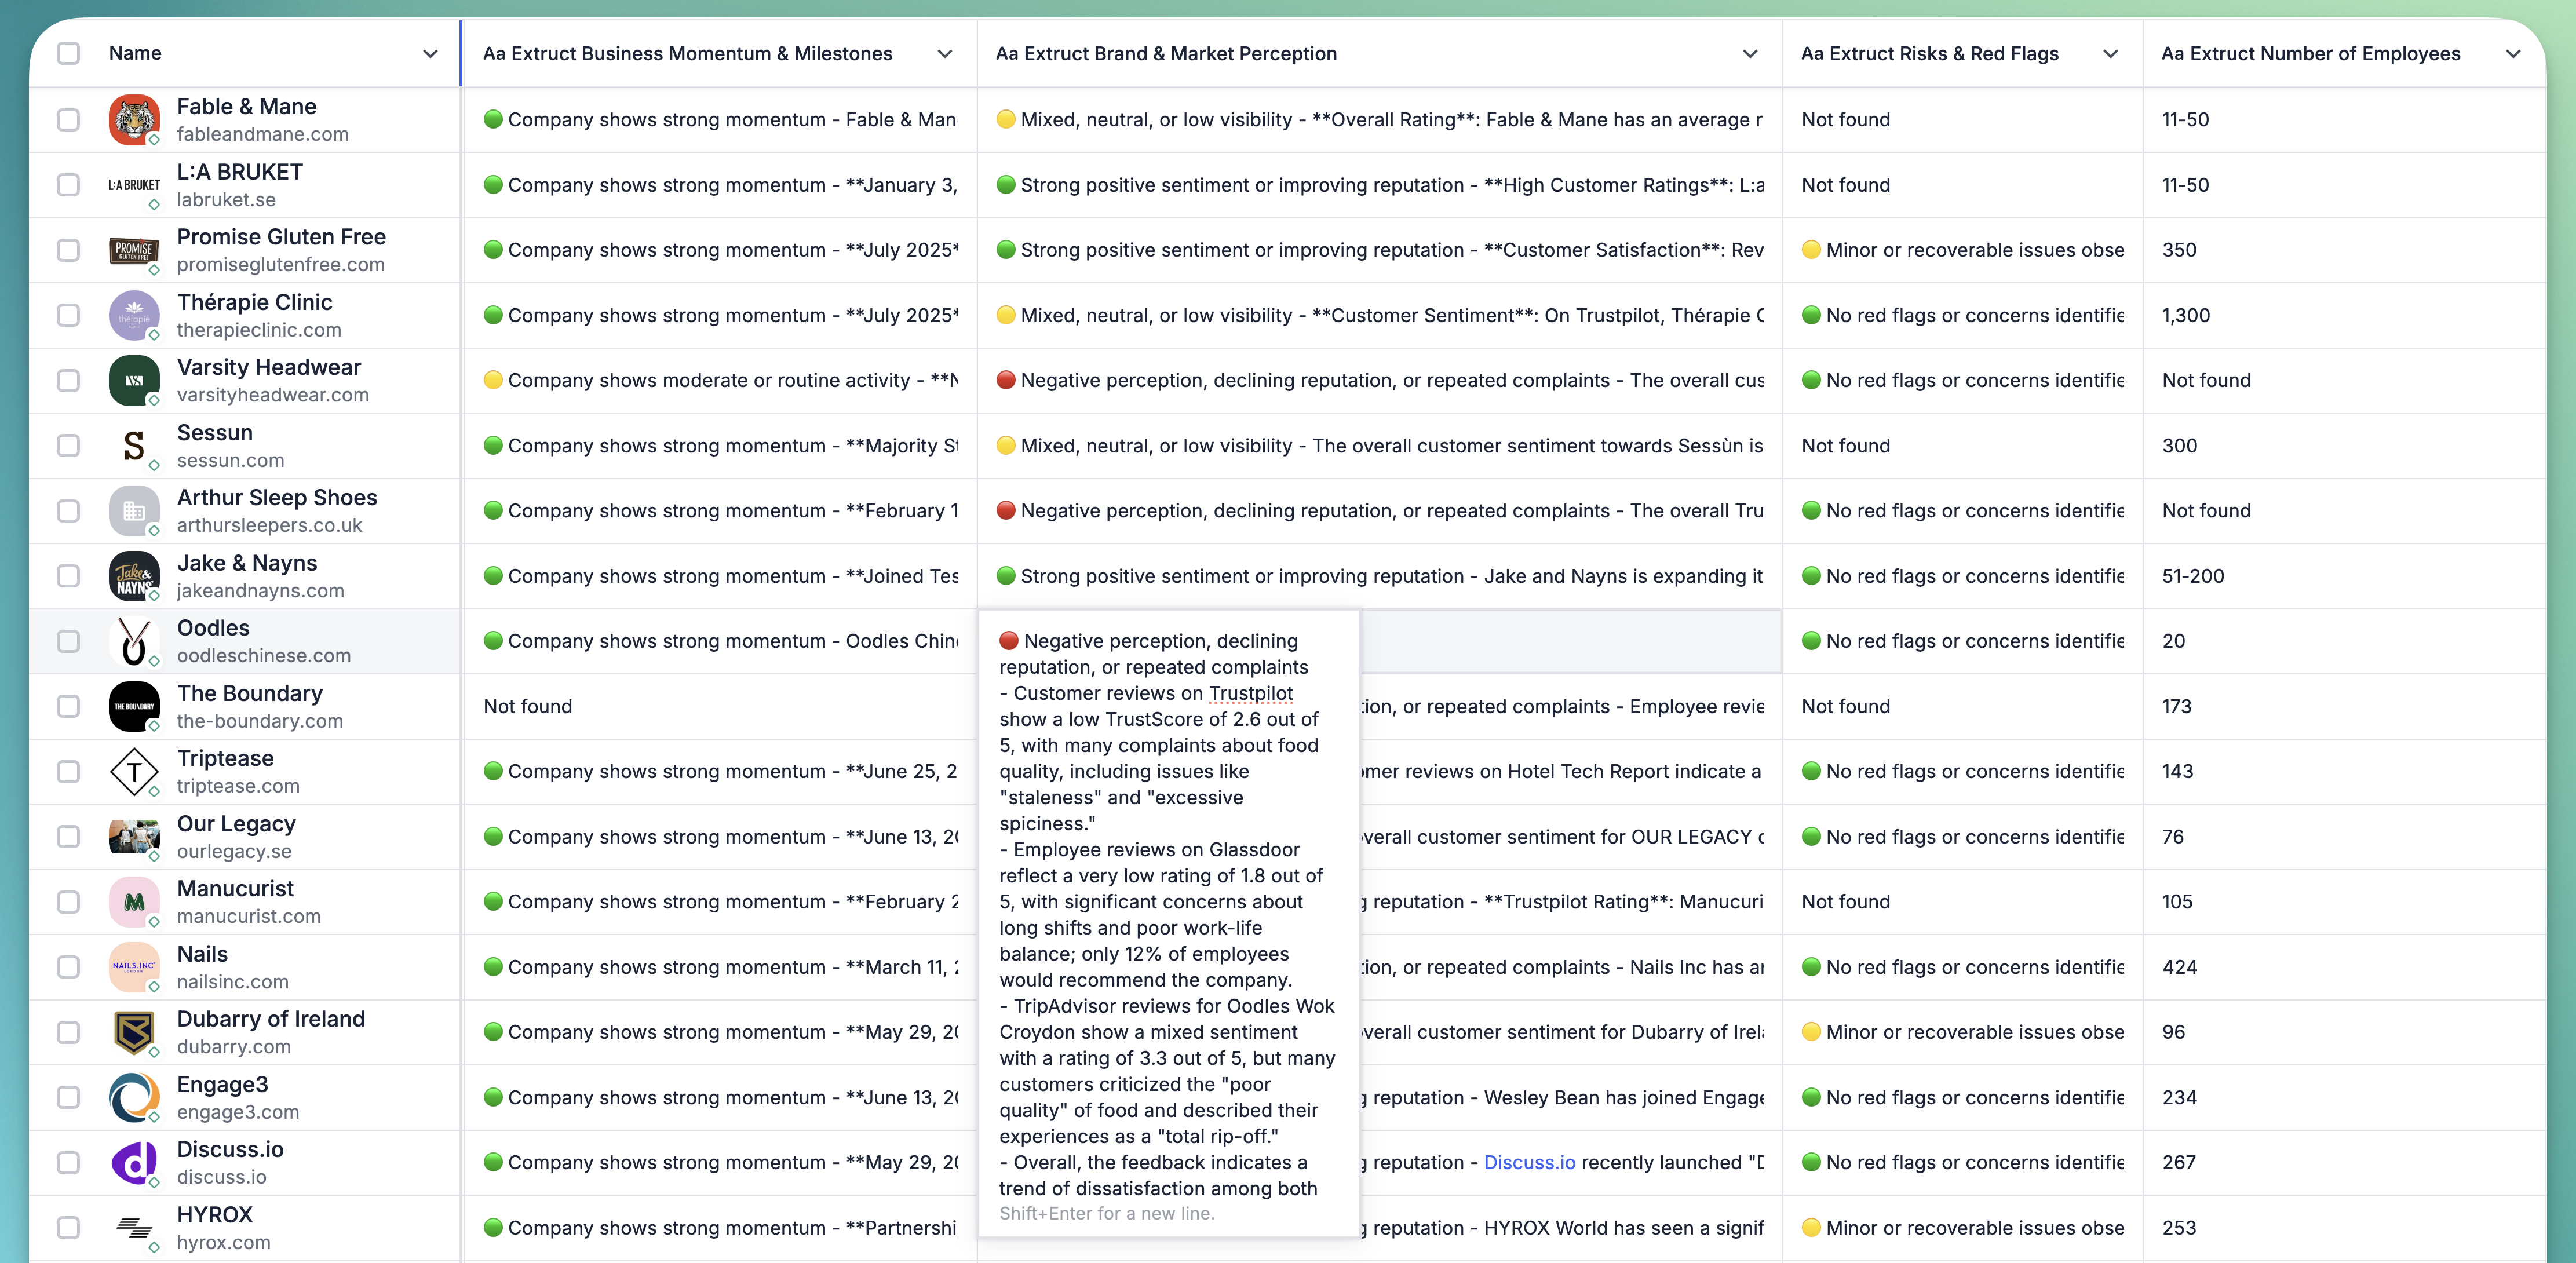Select the Varsity Headwear row checkbox

pos(68,380)
